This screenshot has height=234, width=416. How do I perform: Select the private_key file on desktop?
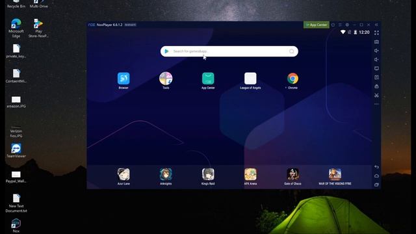pos(16,51)
